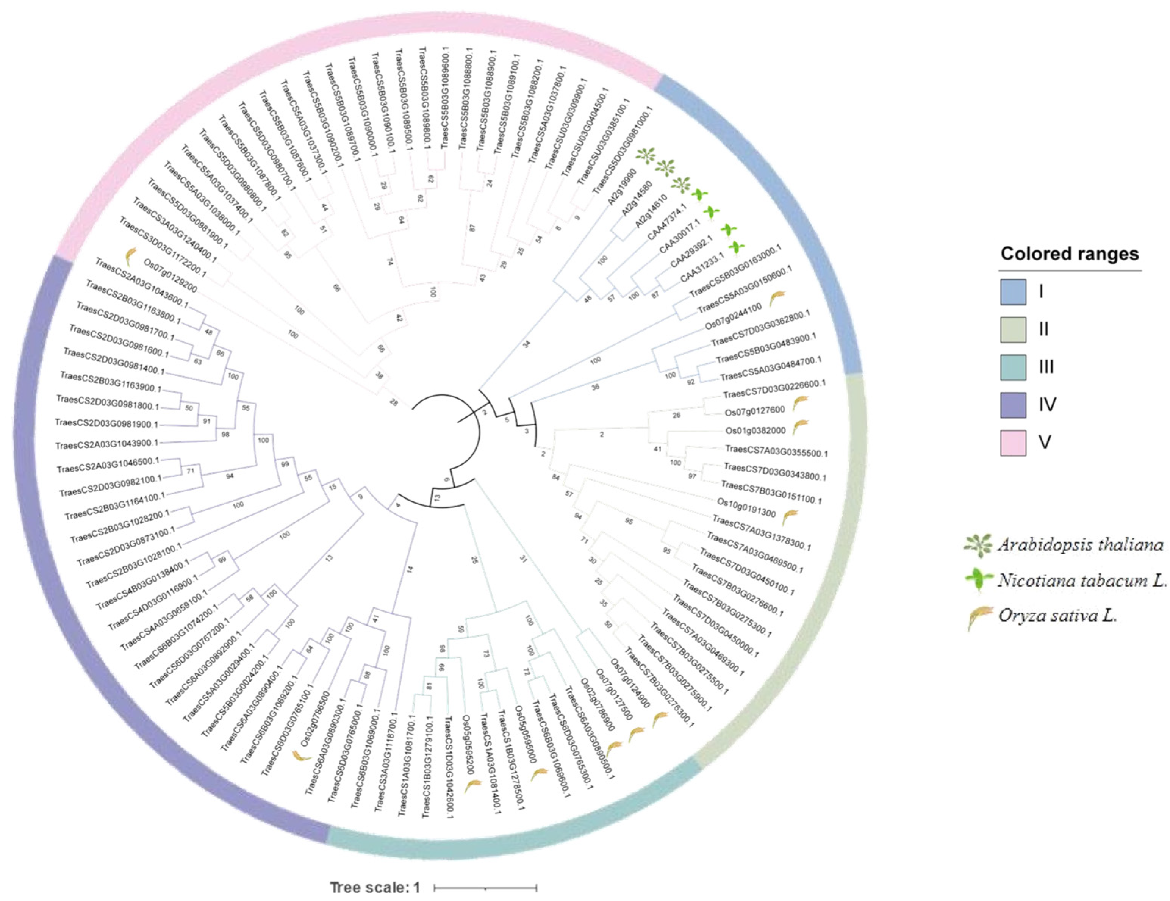This screenshot has width=1170, height=901.
Task: Click rice icon next to Os01g0382000
Action: tap(800, 426)
